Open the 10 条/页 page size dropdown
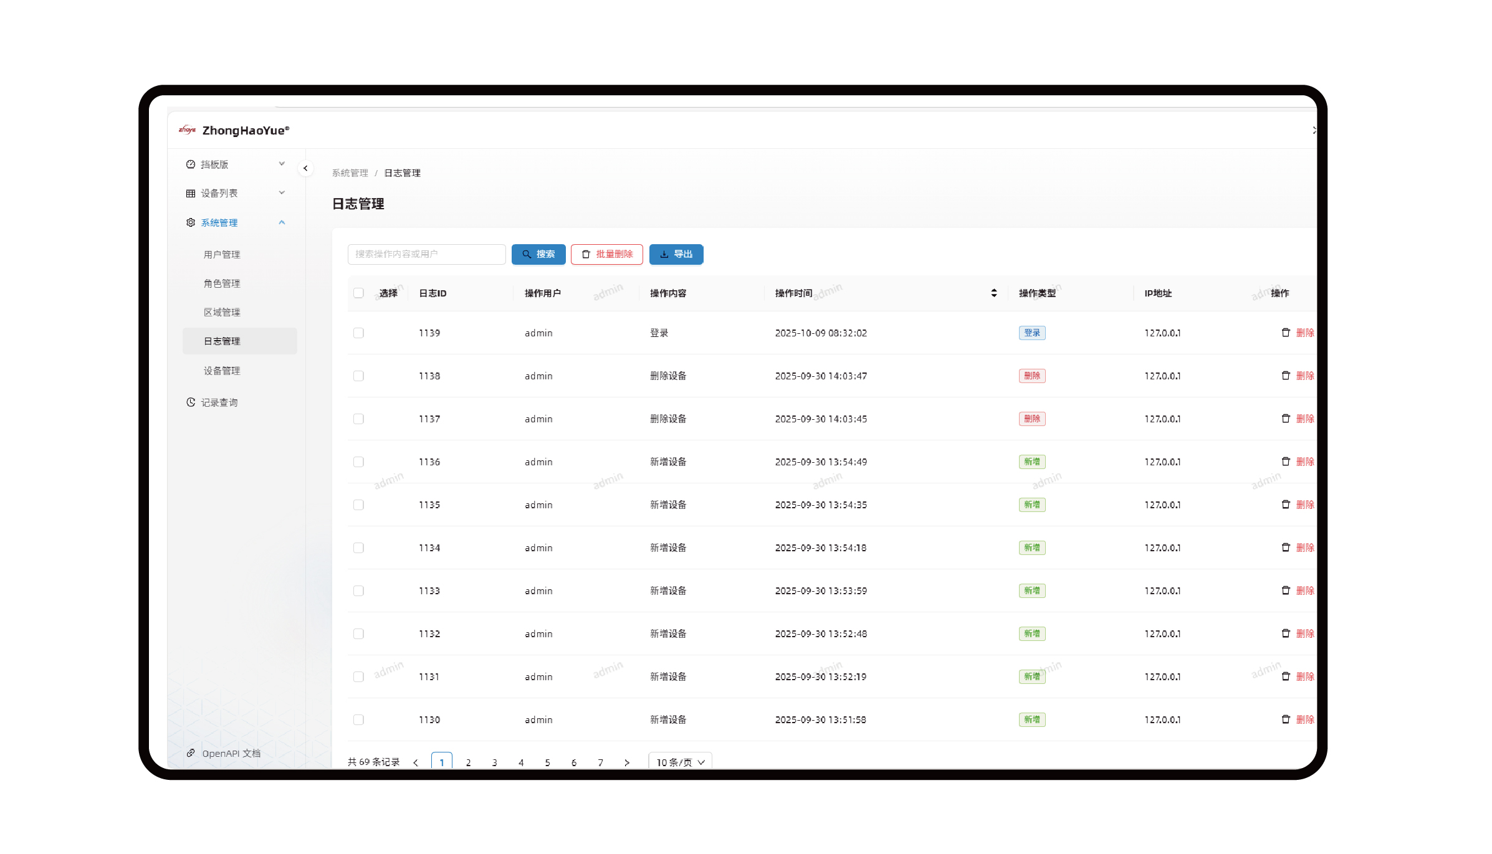The width and height of the screenshot is (1492, 854). coord(680,762)
